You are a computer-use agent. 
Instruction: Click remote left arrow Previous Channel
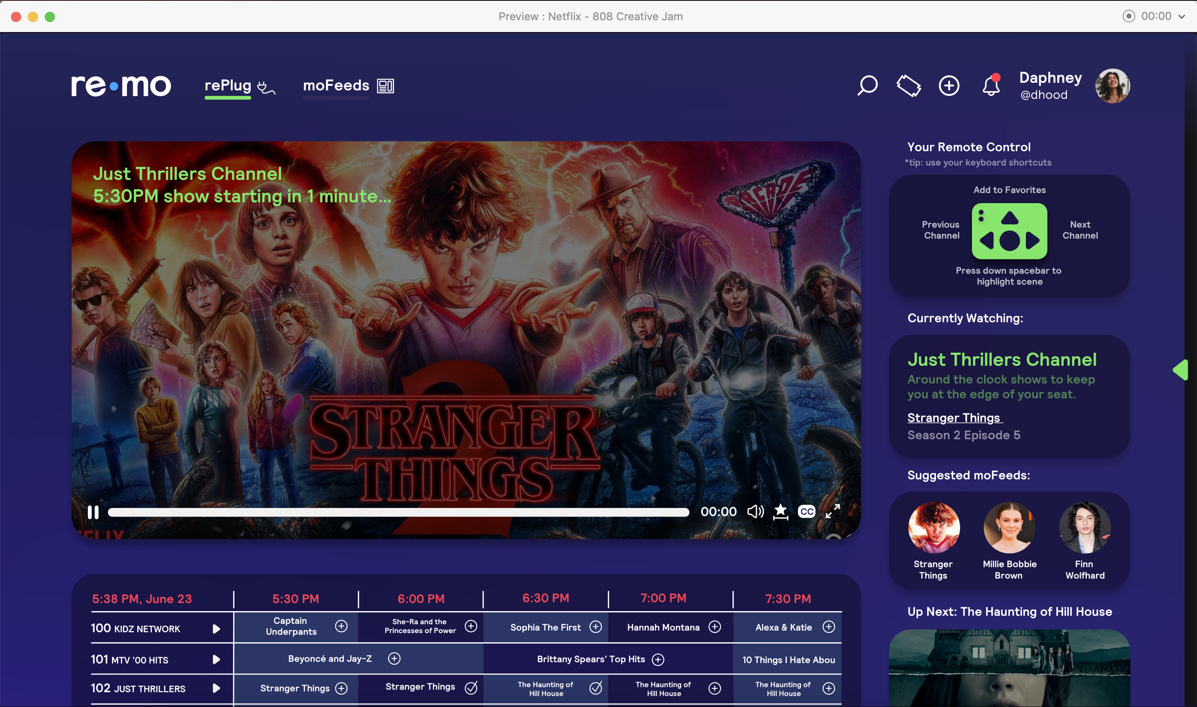(x=987, y=241)
